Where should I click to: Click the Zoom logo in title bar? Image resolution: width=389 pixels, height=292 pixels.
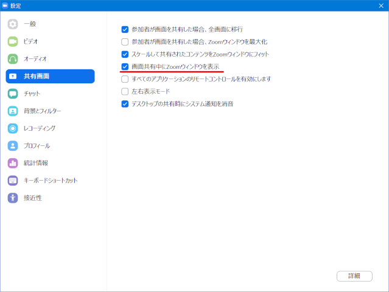coord(5,5)
